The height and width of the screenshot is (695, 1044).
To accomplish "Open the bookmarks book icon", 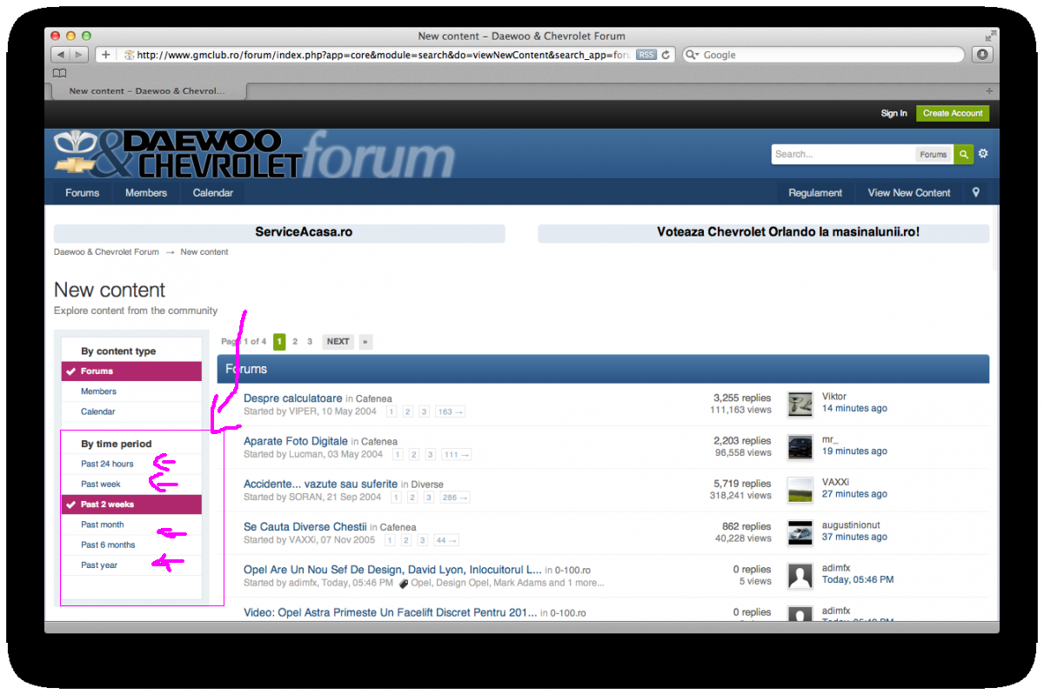I will tap(60, 73).
